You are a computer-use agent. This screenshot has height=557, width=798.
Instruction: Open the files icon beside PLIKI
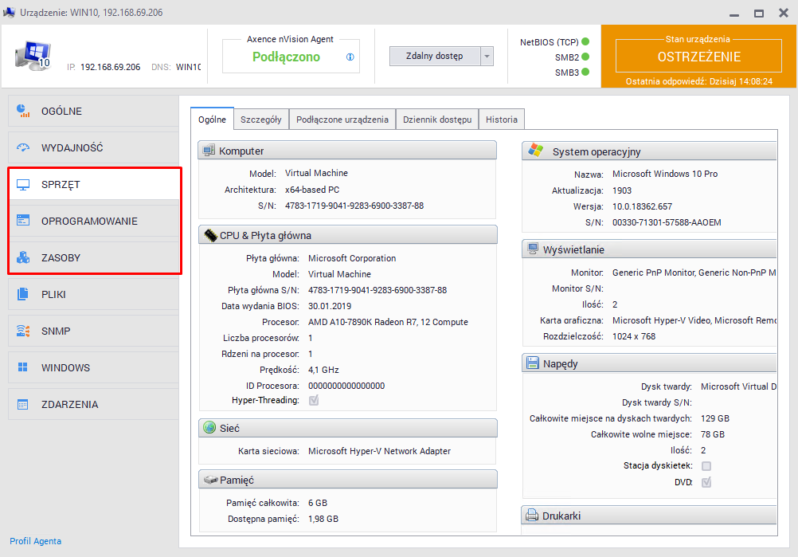[23, 294]
